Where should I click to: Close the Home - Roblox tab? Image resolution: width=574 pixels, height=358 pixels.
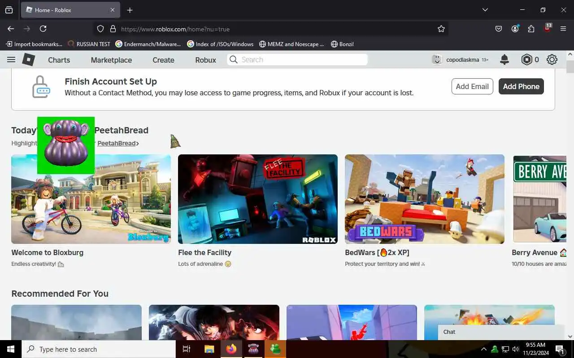(x=113, y=10)
